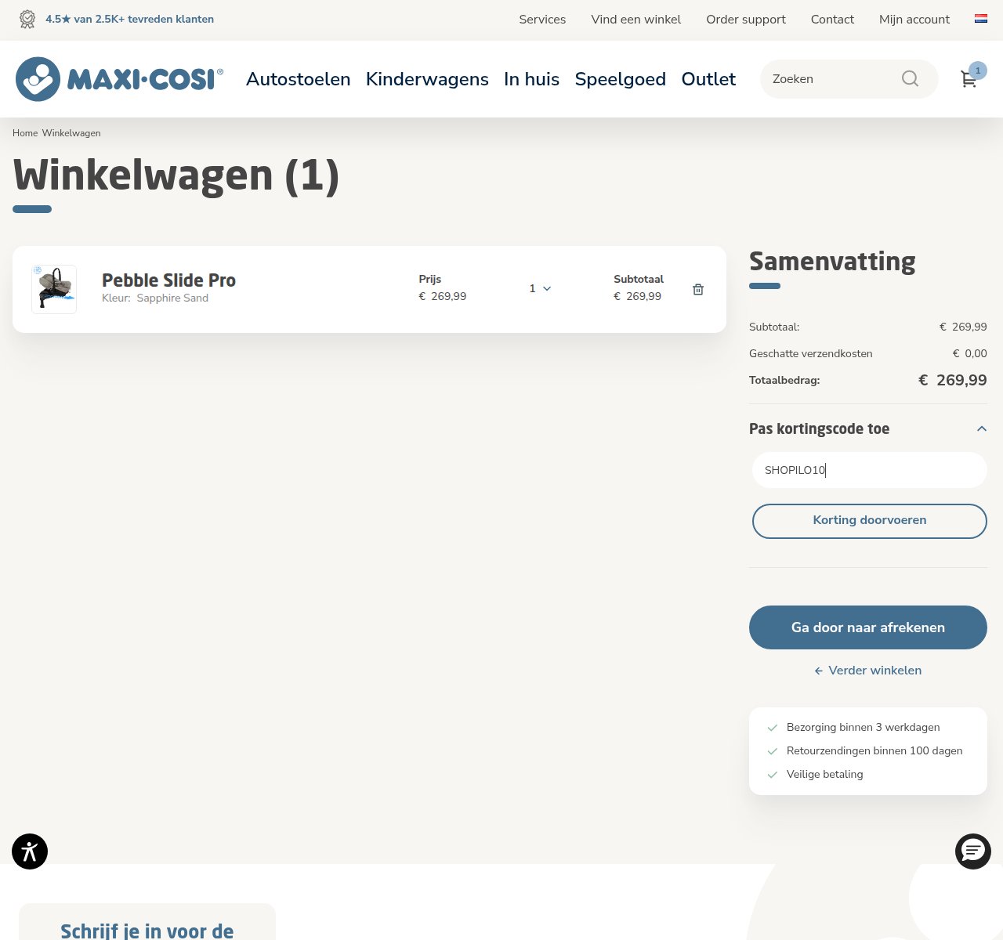Open the shopping cart icon
Screen dimensions: 1003x940
969,79
